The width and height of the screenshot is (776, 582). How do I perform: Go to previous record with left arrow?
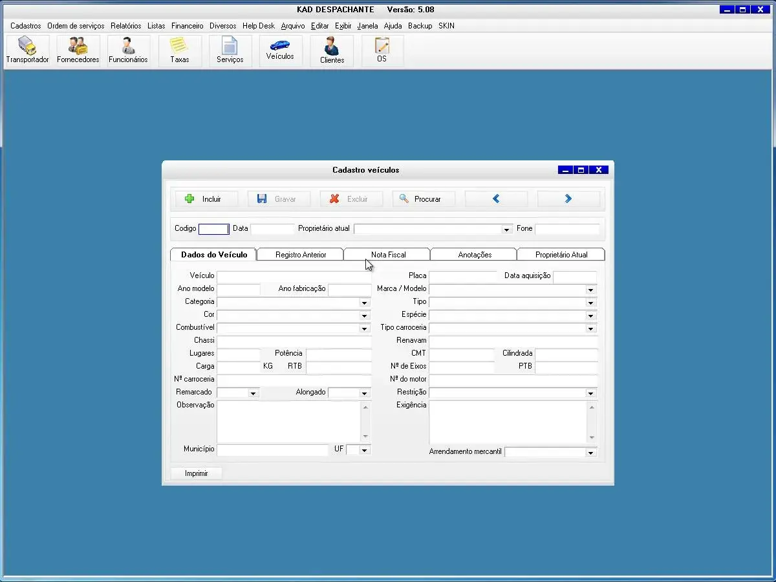[x=496, y=199]
